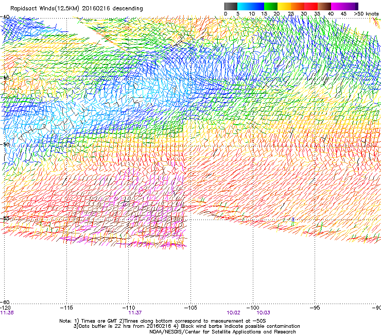Click the -95 longitude axis label
This screenshot has width=381, height=335.
pyautogui.click(x=315, y=308)
